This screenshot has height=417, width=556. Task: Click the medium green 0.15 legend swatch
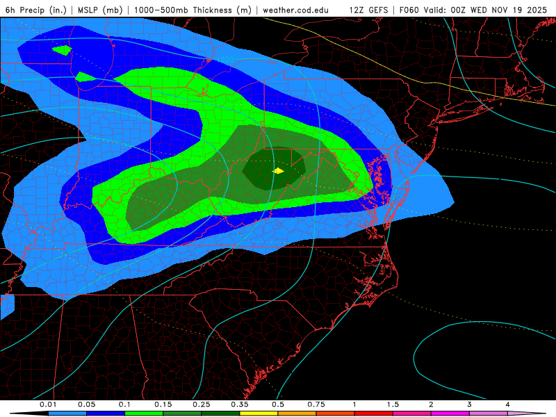pyautogui.click(x=182, y=414)
